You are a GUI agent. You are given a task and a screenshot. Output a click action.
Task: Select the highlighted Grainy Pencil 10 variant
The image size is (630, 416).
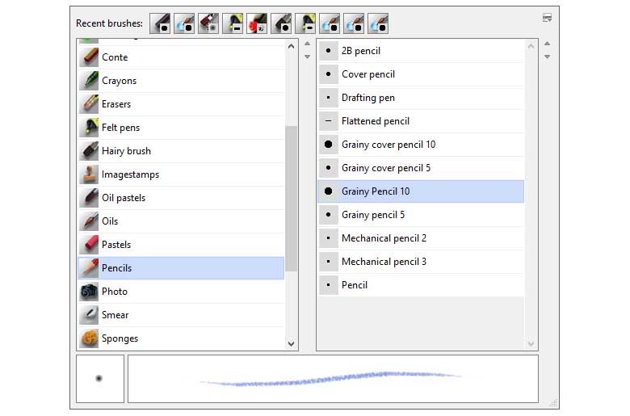[x=421, y=191]
